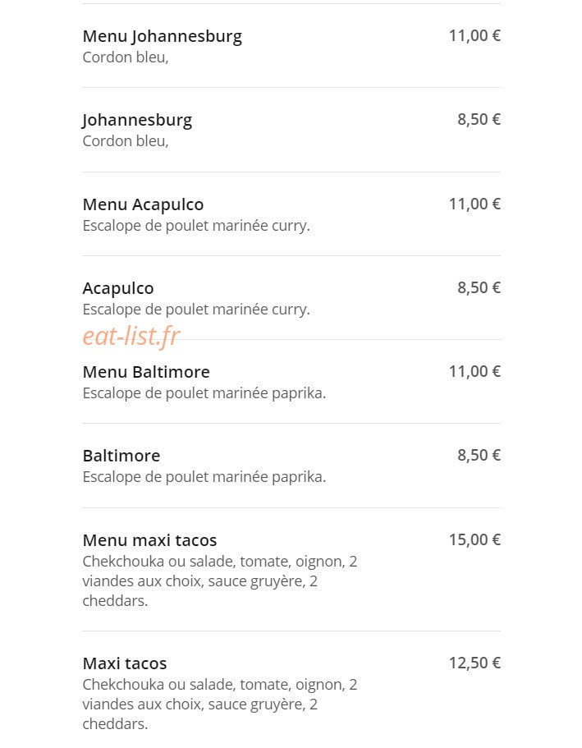Open the Acapulco item title
582x748 pixels.
tap(118, 289)
